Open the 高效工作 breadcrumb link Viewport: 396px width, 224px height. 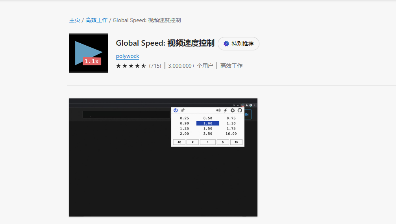[96, 20]
